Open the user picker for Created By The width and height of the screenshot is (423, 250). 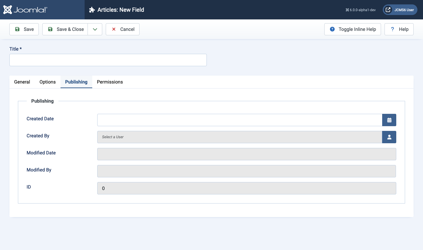[389, 137]
